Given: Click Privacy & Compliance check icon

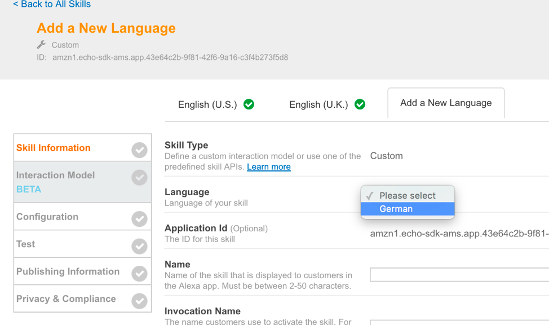Looking at the screenshot, I should point(139,301).
